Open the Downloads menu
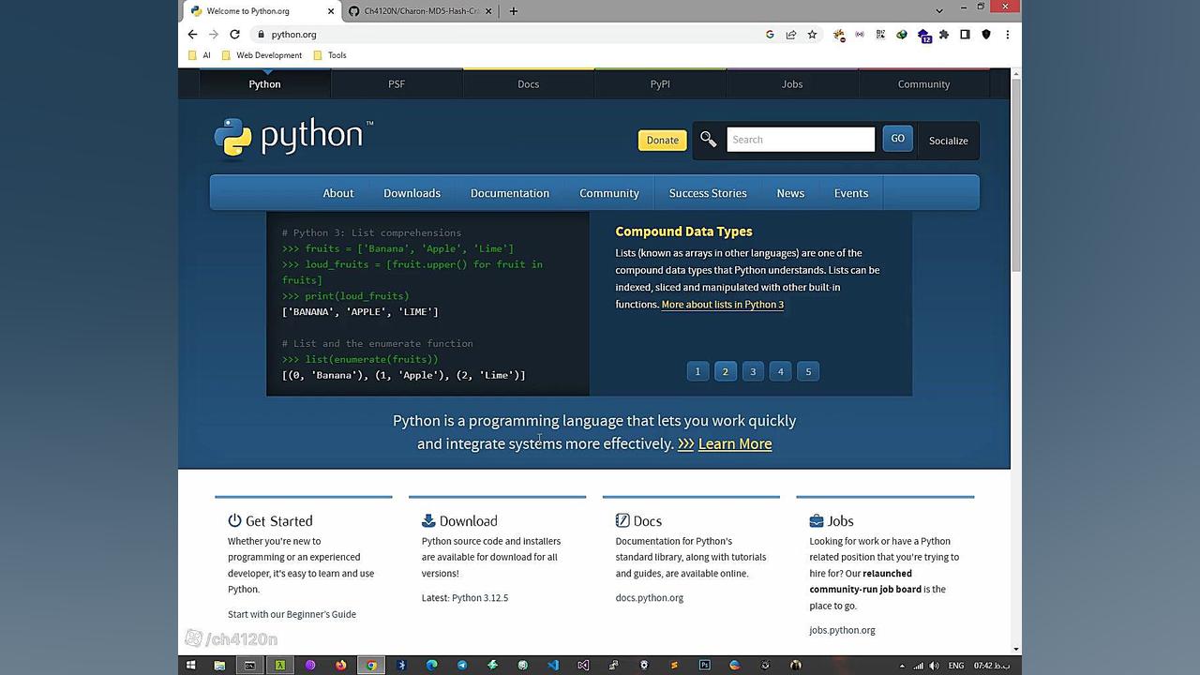Viewport: 1200px width, 675px height. click(412, 193)
